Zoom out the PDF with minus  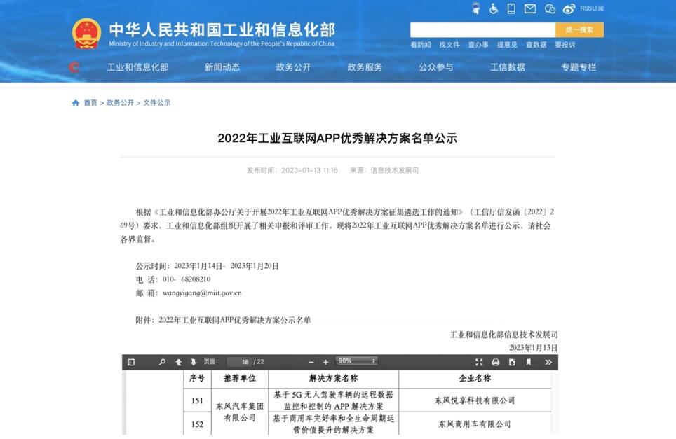pos(311,362)
